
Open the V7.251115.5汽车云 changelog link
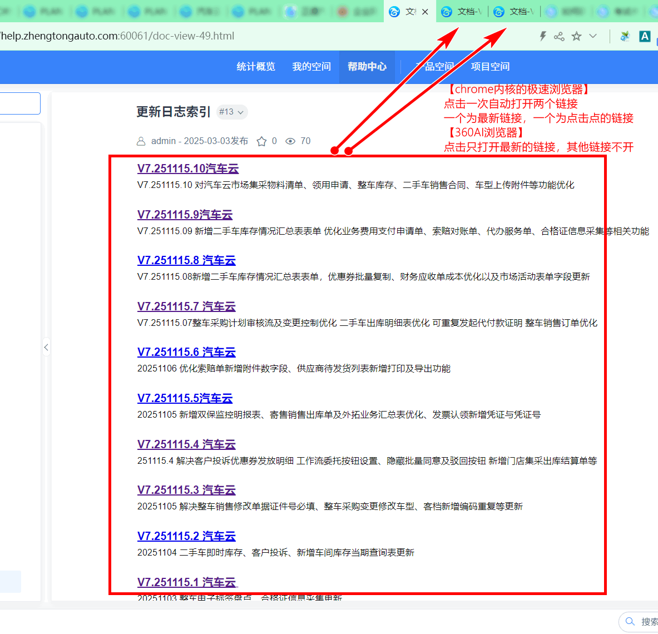[x=185, y=398]
